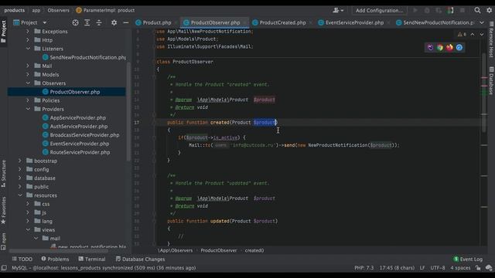Open the Problems tool window tab

[x=55, y=259]
